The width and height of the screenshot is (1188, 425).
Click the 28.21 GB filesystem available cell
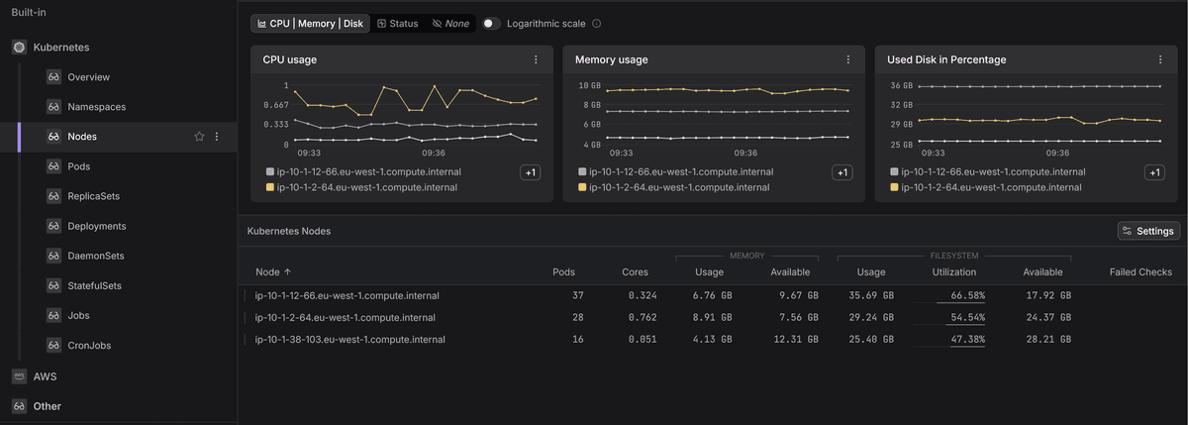point(1049,339)
